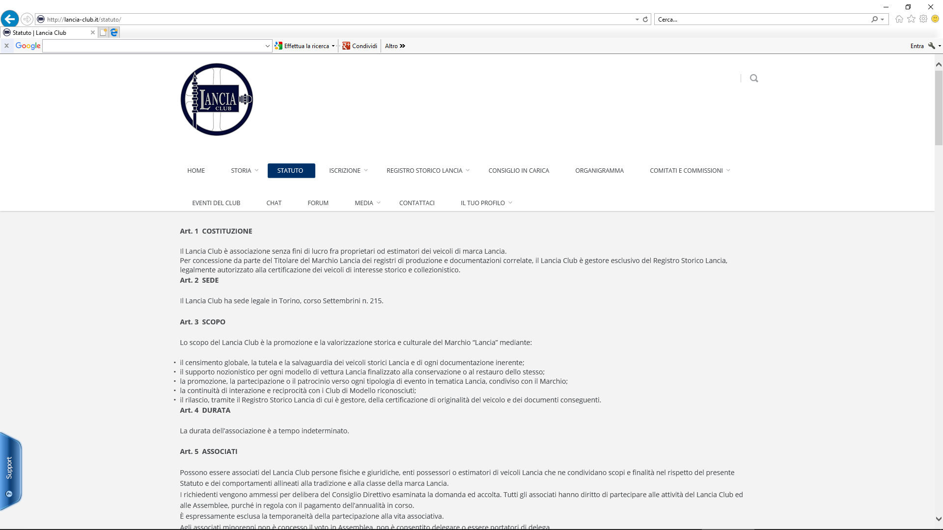Image resolution: width=943 pixels, height=530 pixels.
Task: Close the Google toolbar with the X
Action: point(6,46)
